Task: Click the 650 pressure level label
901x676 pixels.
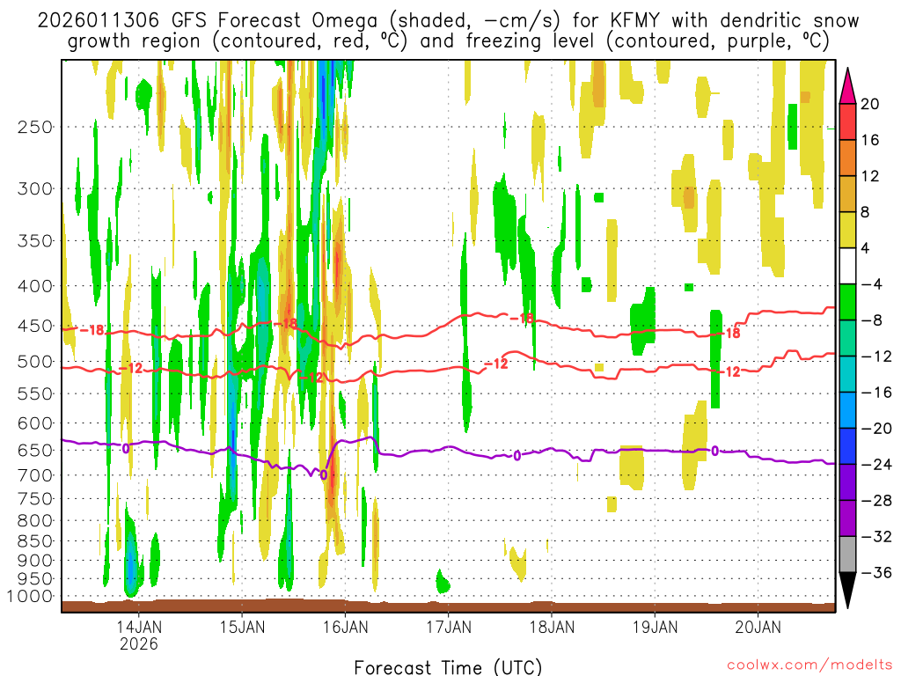Action: [35, 450]
